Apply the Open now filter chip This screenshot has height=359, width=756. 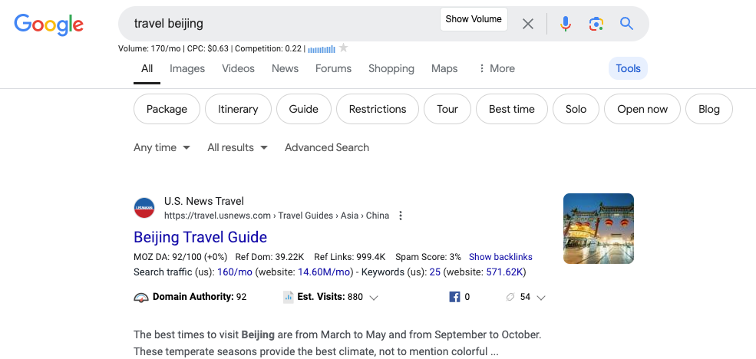click(642, 109)
